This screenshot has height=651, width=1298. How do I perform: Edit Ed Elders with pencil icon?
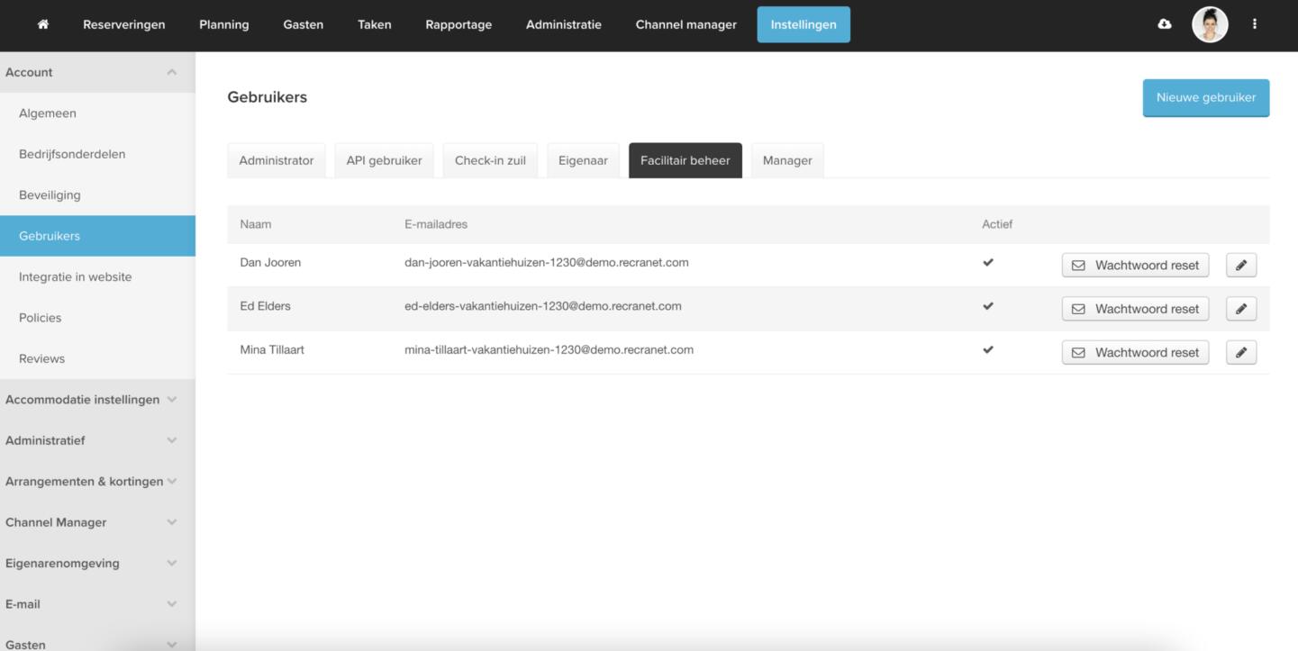[1240, 309]
